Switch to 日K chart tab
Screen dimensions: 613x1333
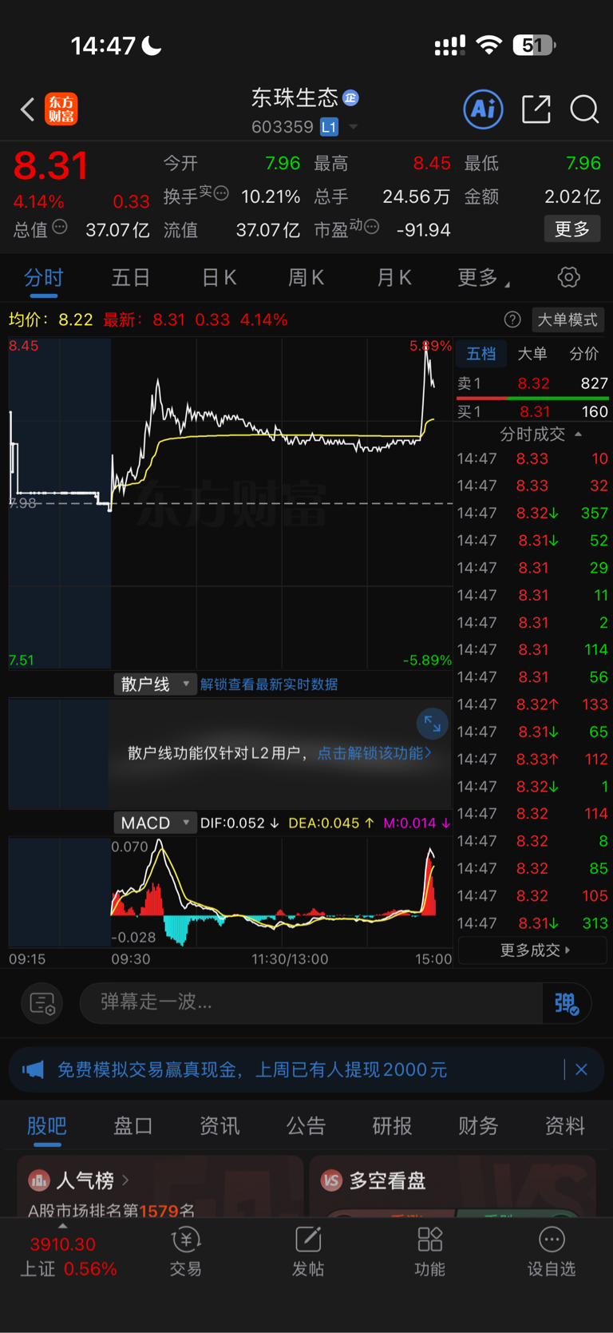(x=219, y=277)
